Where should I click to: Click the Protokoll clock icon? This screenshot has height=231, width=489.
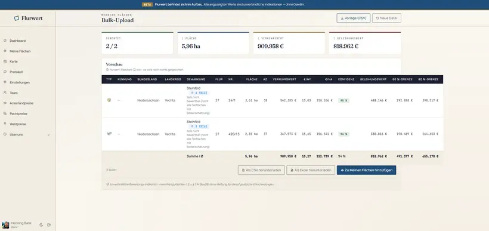(x=5, y=72)
